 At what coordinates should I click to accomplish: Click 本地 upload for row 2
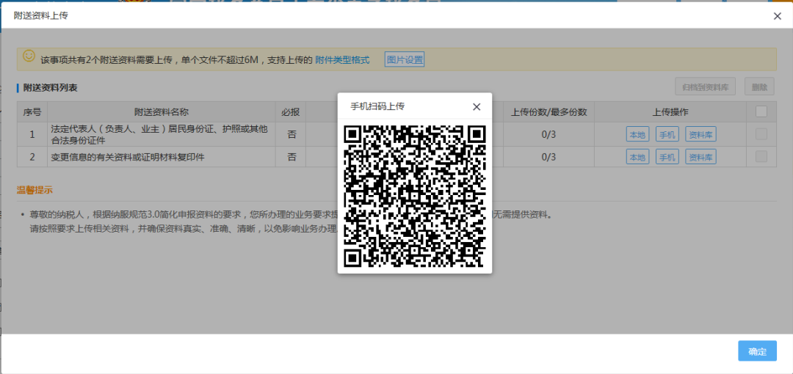637,157
